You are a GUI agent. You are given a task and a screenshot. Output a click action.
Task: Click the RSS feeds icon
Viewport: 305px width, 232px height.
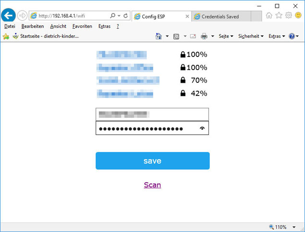pyautogui.click(x=176, y=36)
